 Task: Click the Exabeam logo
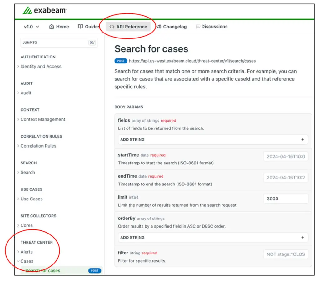click(44, 10)
